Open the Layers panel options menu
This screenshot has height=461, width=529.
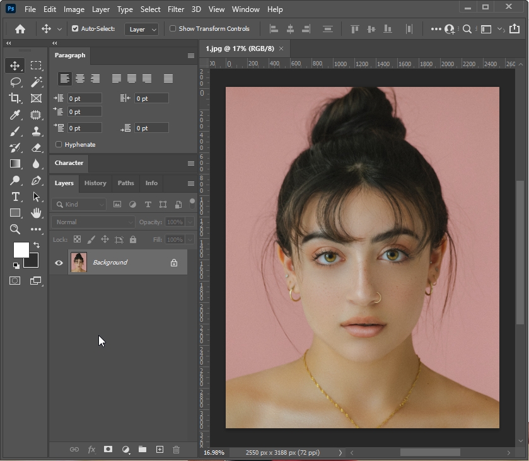(x=190, y=183)
